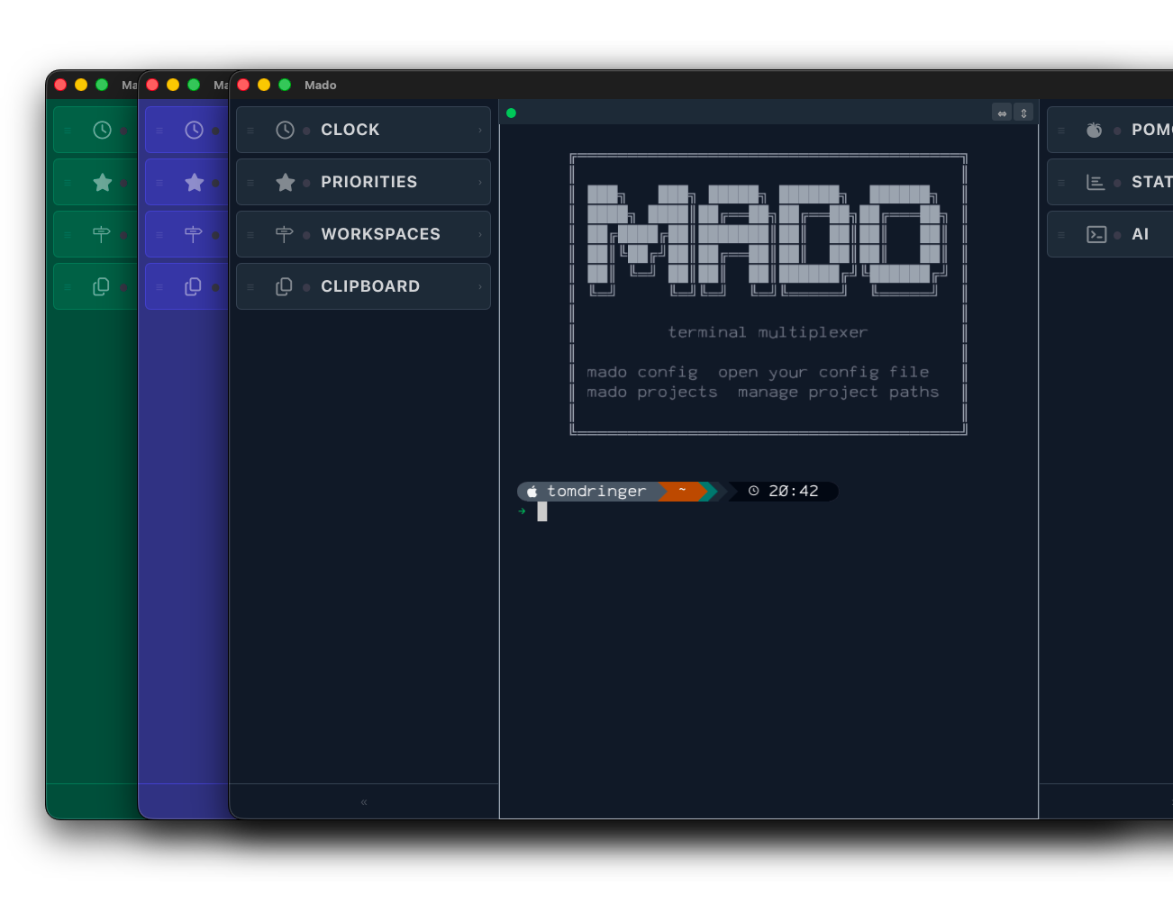Click the signpost icon in the green window
This screenshot has height=922, width=1173.
pyautogui.click(x=101, y=234)
